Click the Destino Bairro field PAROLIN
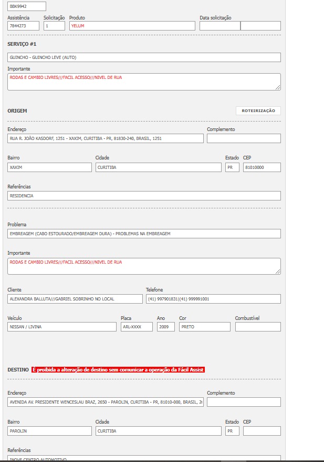The height and width of the screenshot is (462, 324). [x=49, y=431]
